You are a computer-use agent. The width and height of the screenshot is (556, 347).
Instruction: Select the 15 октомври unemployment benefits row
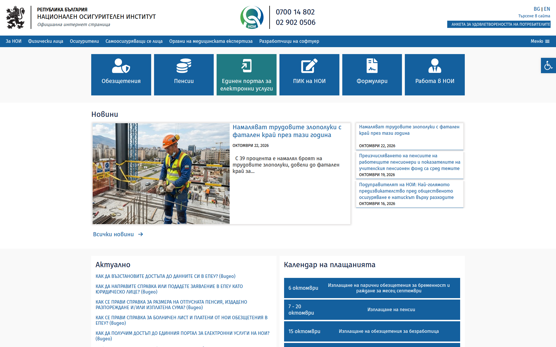click(x=372, y=331)
